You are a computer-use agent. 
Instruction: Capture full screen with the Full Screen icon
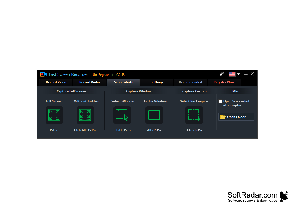[54, 115]
